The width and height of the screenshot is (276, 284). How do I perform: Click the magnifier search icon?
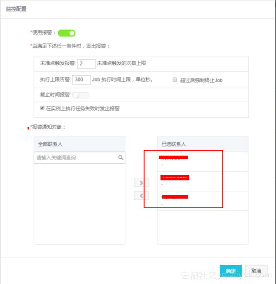point(121,158)
